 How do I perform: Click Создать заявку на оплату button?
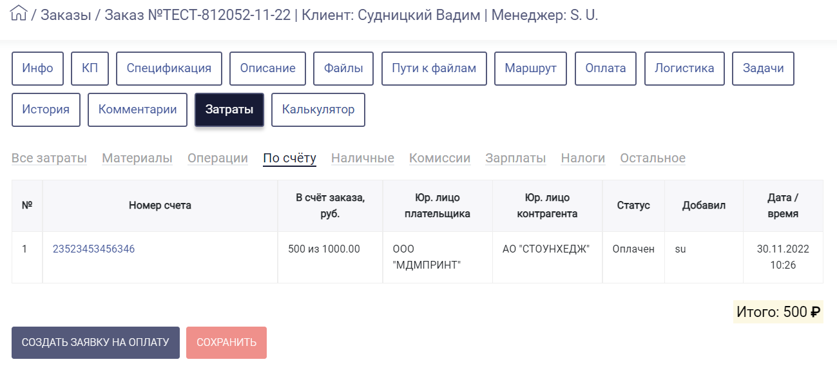[x=95, y=343]
